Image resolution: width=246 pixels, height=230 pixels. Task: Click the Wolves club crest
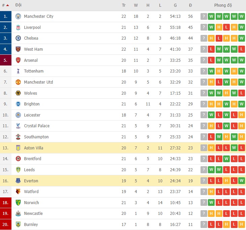pyautogui.click(x=18, y=93)
